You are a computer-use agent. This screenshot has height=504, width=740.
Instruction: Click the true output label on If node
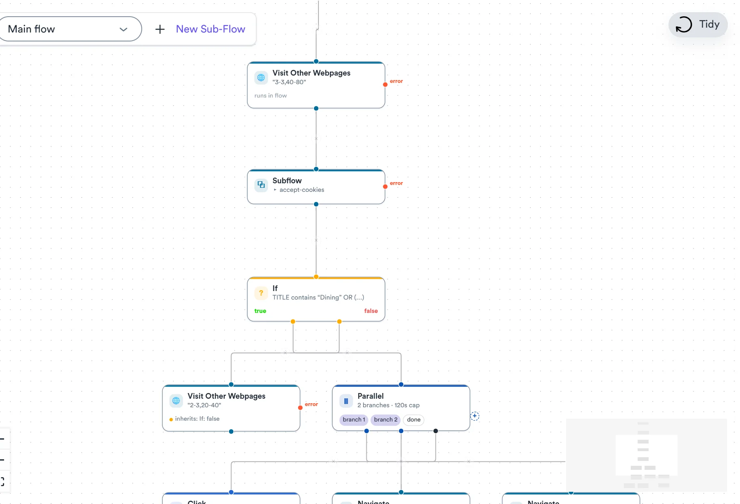click(x=260, y=311)
